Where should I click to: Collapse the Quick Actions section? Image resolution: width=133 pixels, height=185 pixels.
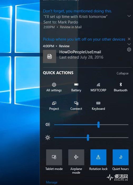pos(122,73)
